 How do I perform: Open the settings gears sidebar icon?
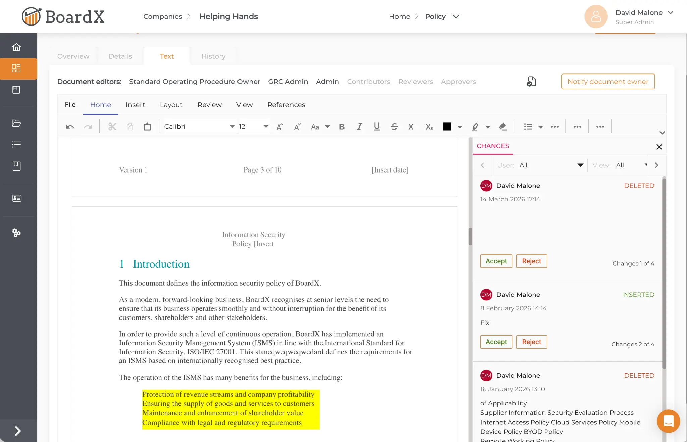pyautogui.click(x=16, y=233)
